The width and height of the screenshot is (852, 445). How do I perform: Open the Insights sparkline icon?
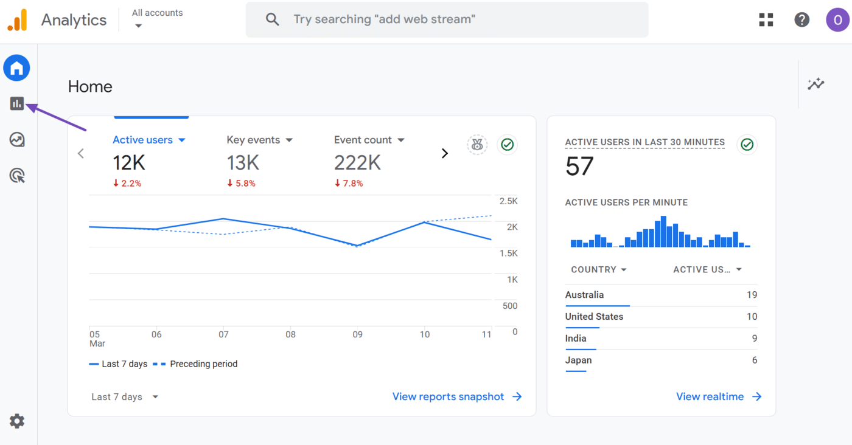point(815,85)
